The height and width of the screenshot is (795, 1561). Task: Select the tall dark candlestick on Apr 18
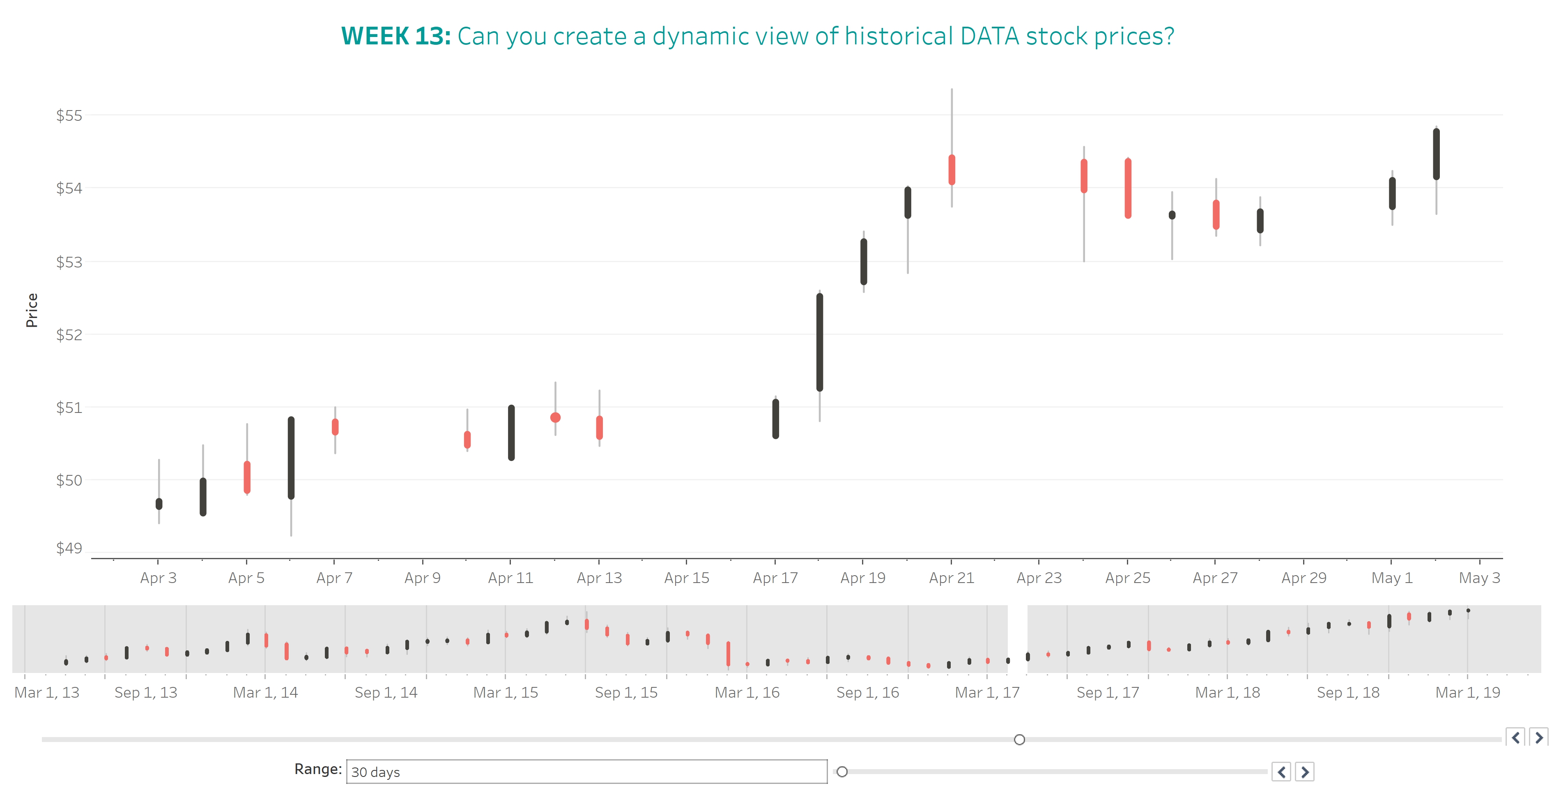(819, 343)
